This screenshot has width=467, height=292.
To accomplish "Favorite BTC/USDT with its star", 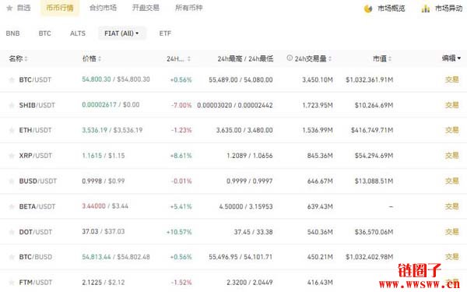I will coord(12,79).
